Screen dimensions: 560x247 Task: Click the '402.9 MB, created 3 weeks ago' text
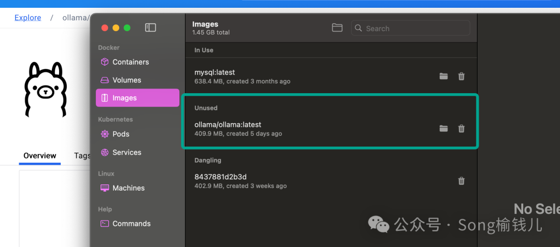pyautogui.click(x=241, y=186)
